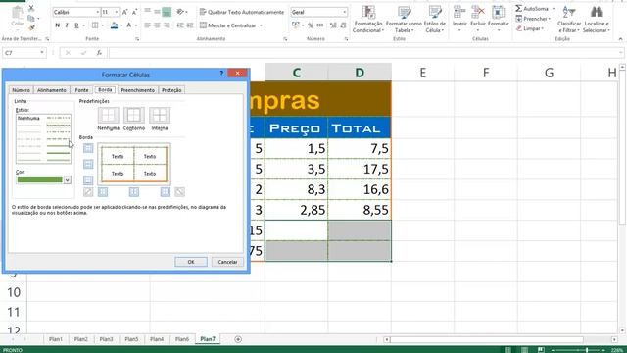627x353 pixels.
Task: Click the Name Box showing C7
Action: [x=24, y=53]
